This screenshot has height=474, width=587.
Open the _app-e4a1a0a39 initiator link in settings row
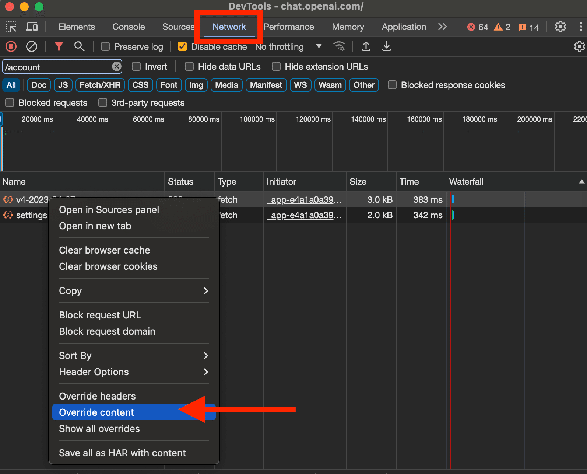coord(304,215)
